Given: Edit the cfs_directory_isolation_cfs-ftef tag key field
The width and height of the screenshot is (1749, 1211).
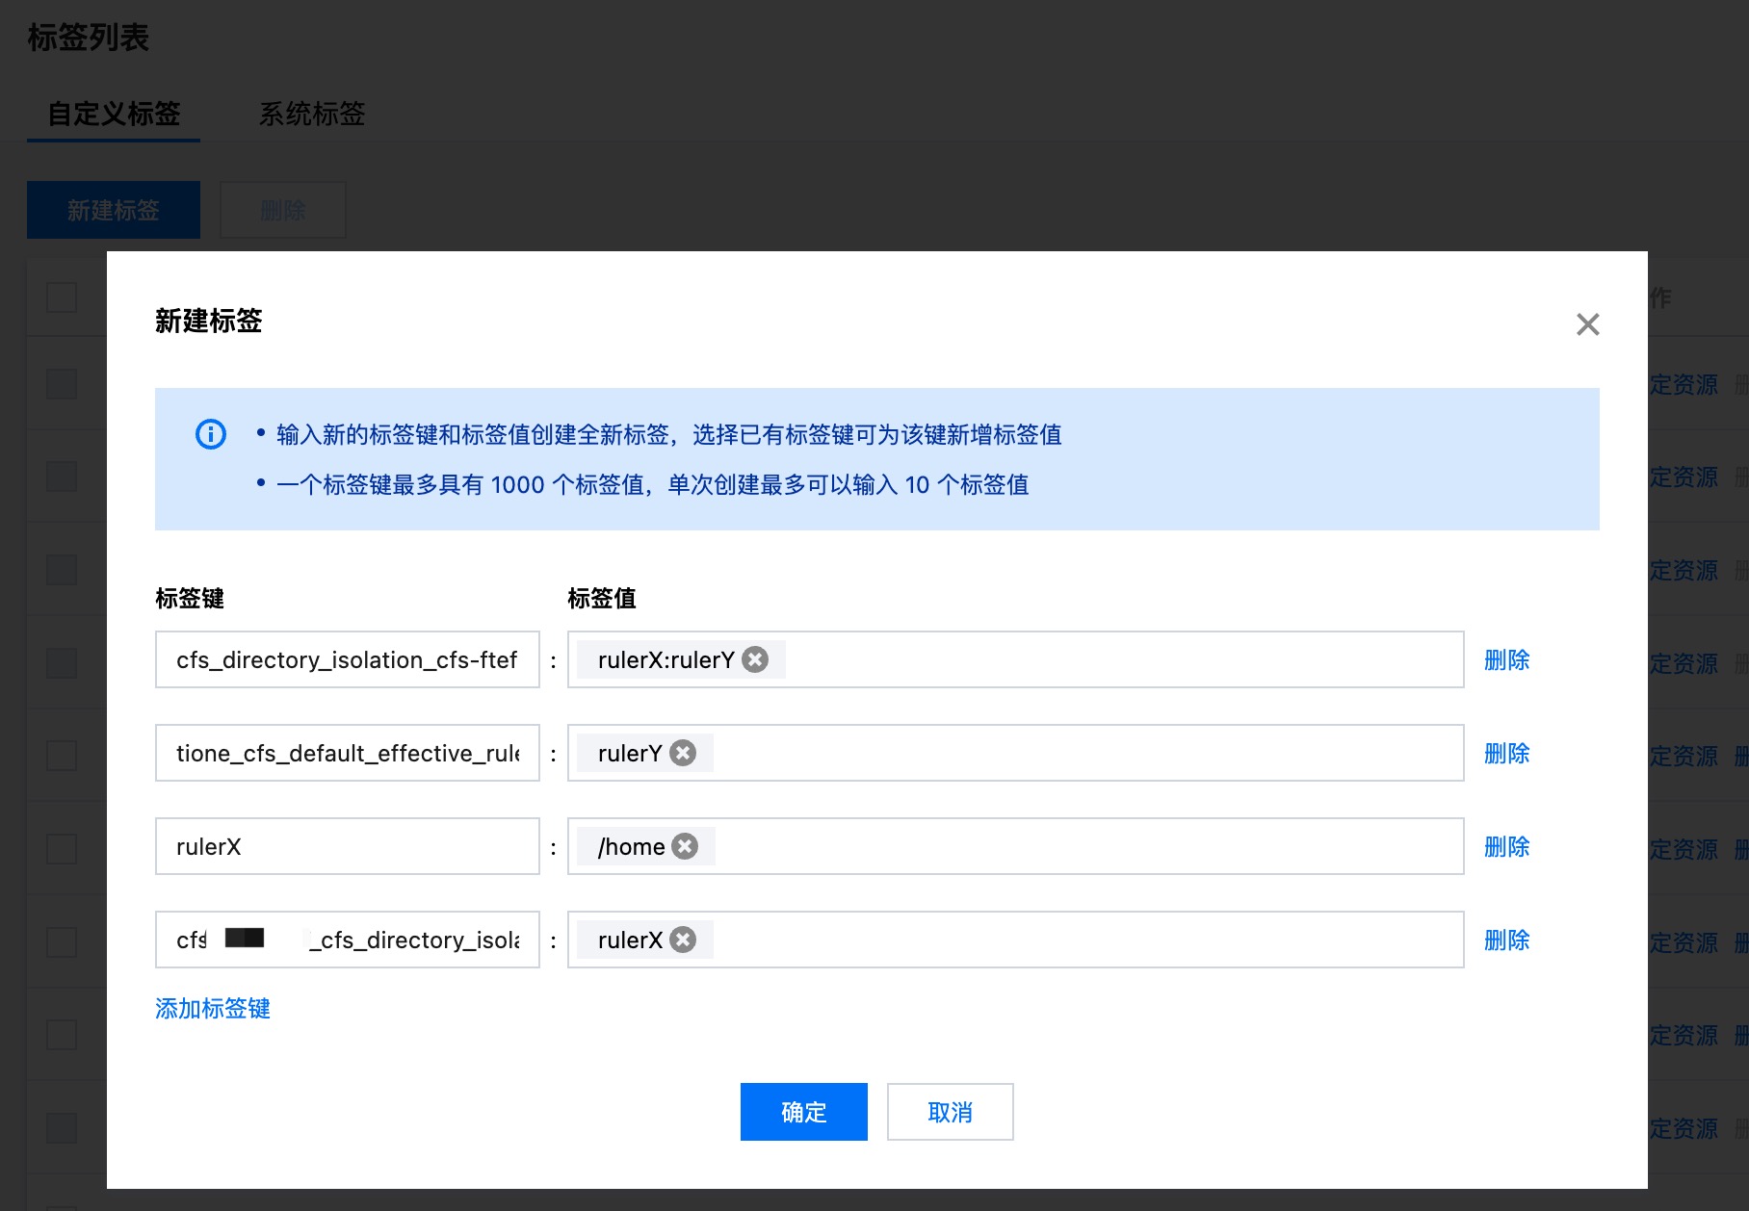Looking at the screenshot, I should coord(348,659).
